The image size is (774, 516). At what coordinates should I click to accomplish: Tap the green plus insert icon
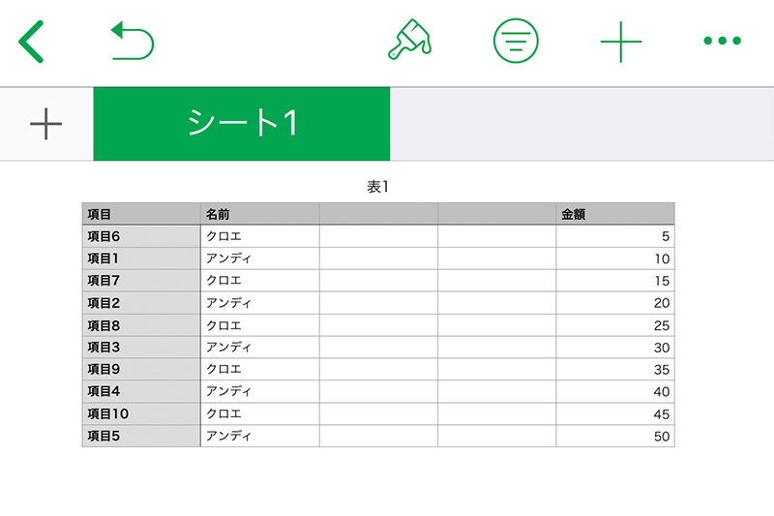[x=621, y=42]
